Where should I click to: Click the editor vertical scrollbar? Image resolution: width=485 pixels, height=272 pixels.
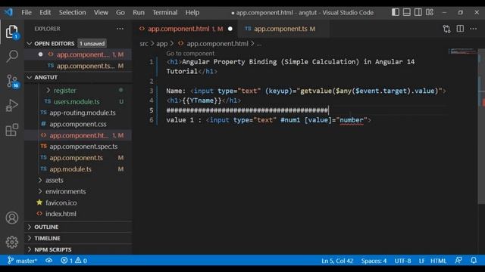click(x=481, y=126)
